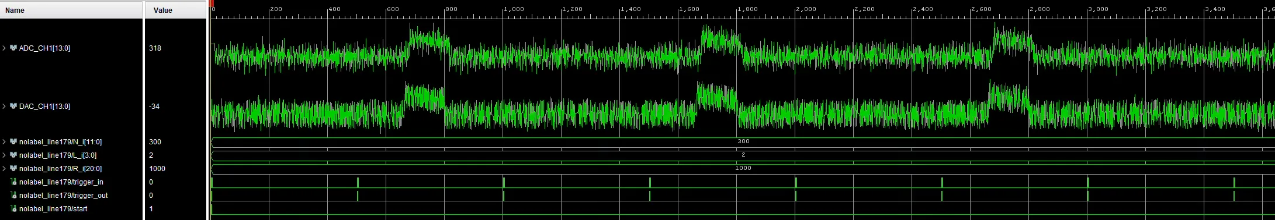The height and width of the screenshot is (220, 1275).
Task: Select the nolabel_line179/trigger_out signal name
Action: tap(63, 196)
